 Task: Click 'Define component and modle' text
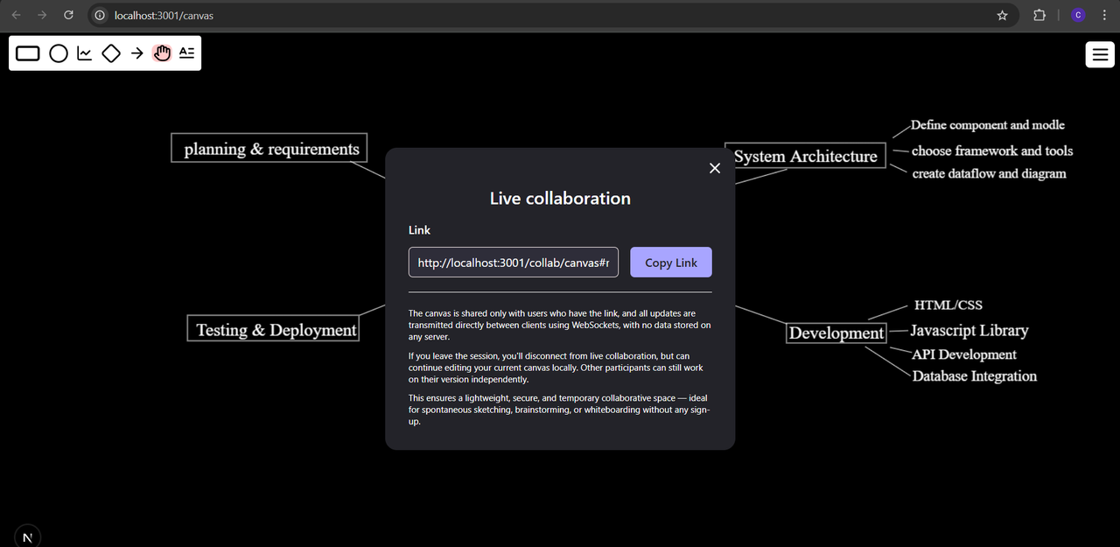click(x=987, y=125)
